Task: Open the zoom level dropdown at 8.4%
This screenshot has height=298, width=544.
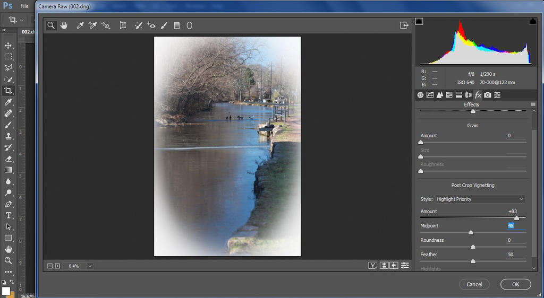Action: [90, 266]
